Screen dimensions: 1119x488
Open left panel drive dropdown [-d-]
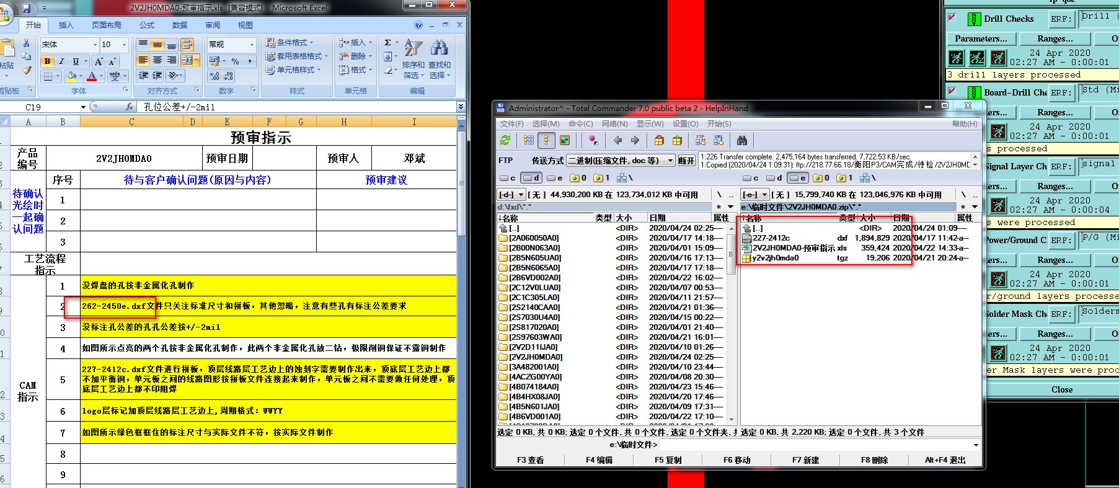511,195
